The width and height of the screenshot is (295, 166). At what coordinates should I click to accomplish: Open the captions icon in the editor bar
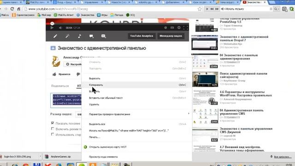coord(103,36)
